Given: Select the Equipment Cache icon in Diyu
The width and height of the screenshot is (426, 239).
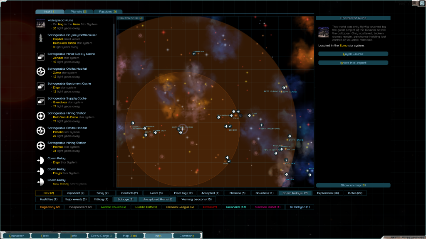Looking at the screenshot, I should [x=41, y=86].
